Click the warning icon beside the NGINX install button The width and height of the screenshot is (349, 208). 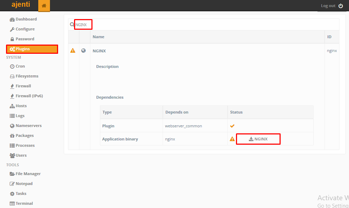232,139
